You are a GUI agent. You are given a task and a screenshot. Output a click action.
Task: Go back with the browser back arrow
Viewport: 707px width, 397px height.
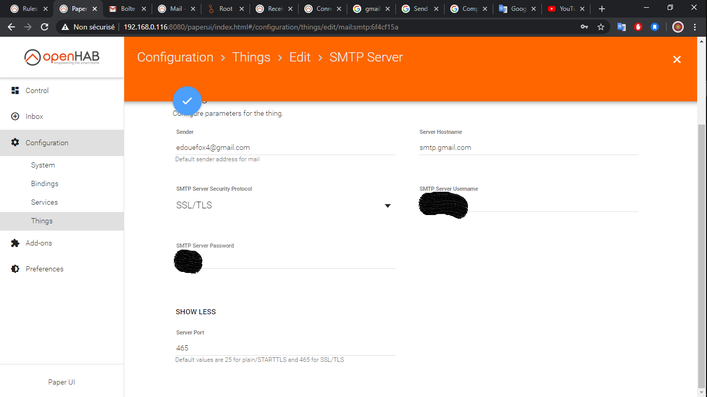coord(11,27)
